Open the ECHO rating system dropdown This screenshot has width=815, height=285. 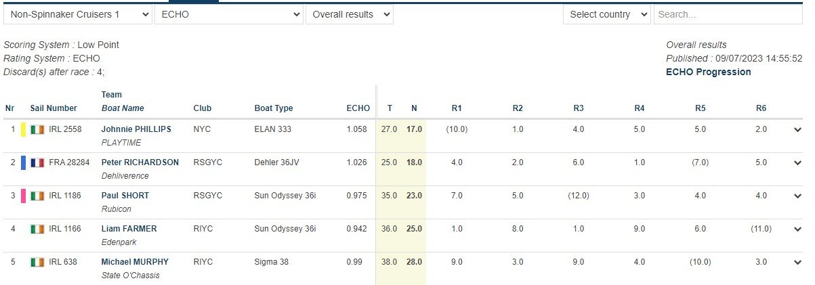(x=229, y=14)
